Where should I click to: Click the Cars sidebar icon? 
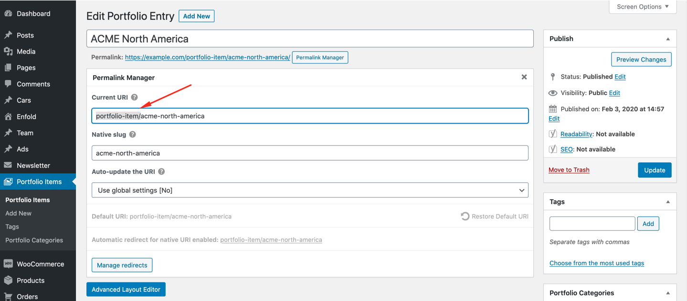click(9, 100)
